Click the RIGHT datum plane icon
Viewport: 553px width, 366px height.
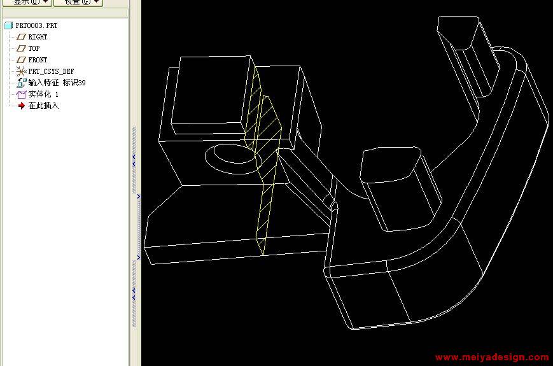pos(22,37)
